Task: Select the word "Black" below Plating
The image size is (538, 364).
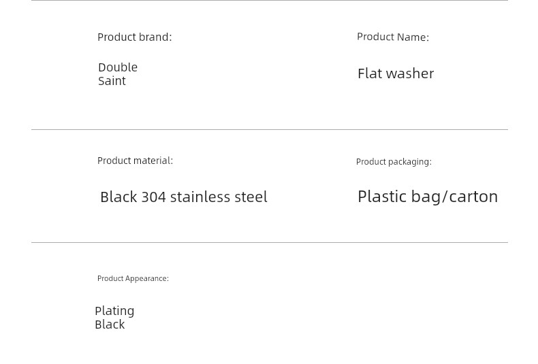Action: [x=110, y=325]
